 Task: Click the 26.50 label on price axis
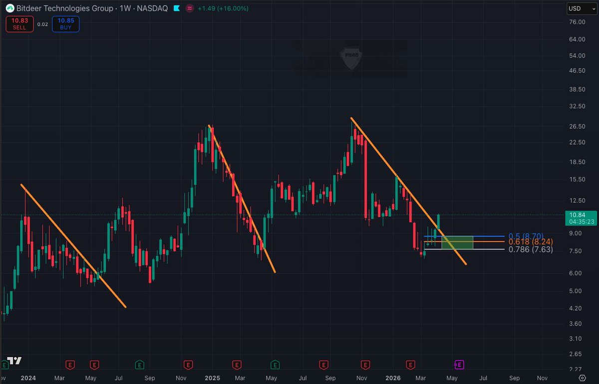(577, 126)
